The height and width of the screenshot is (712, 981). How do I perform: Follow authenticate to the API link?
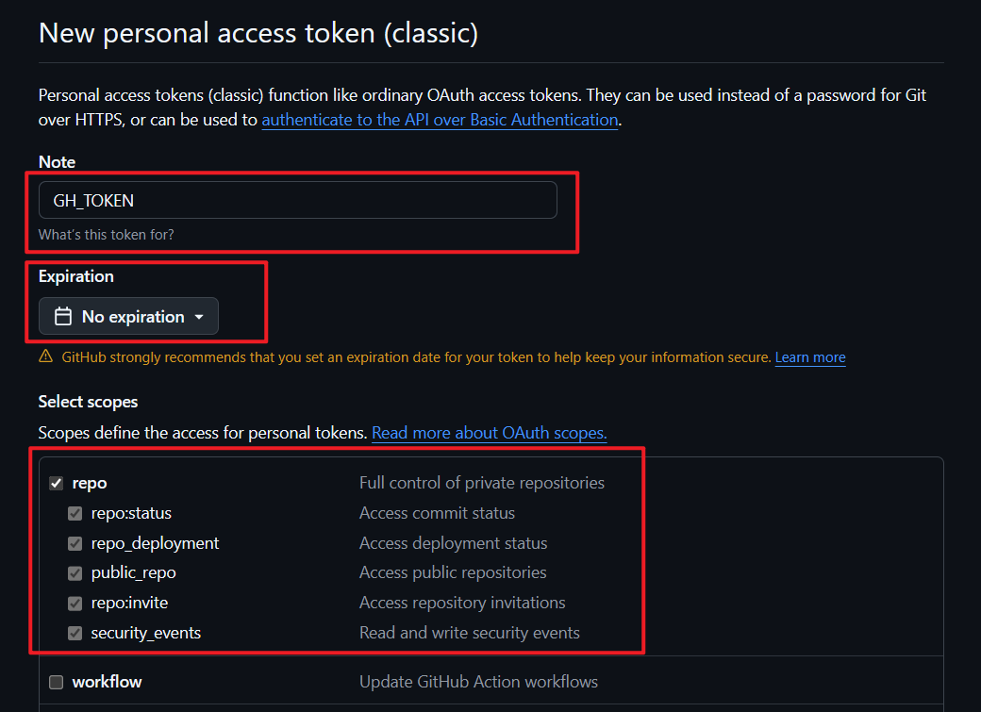click(440, 120)
